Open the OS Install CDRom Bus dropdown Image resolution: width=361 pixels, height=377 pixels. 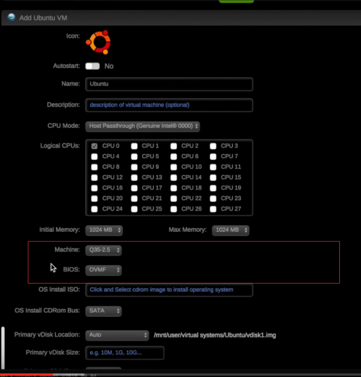click(104, 311)
